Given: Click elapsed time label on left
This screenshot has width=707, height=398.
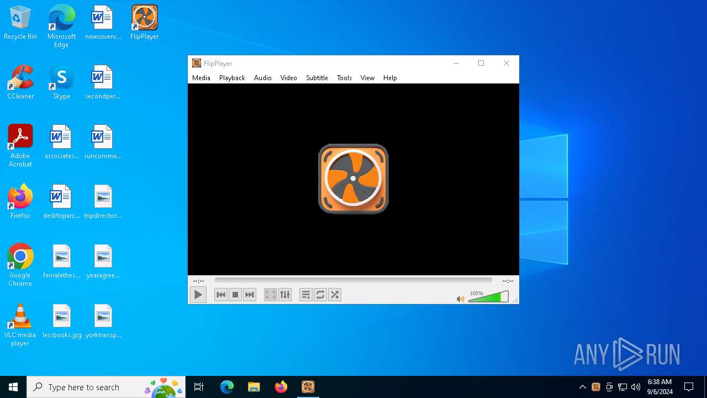Looking at the screenshot, I should coord(198,281).
